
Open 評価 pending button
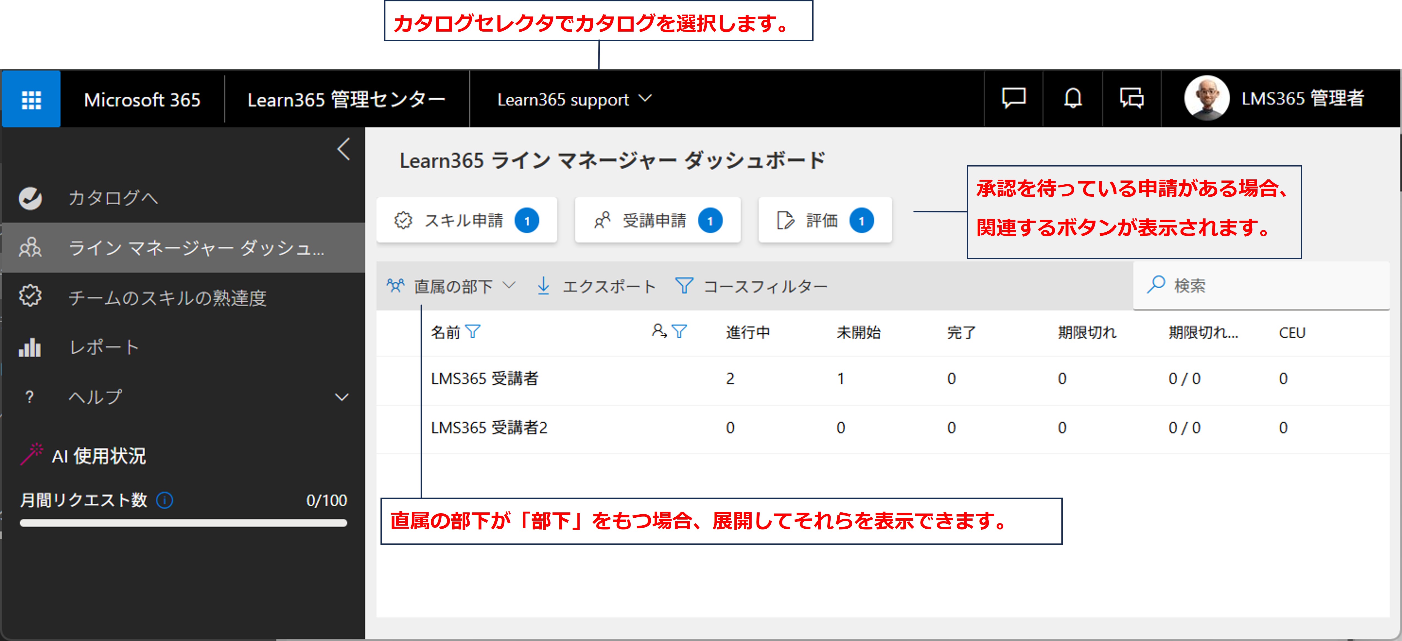tap(825, 220)
